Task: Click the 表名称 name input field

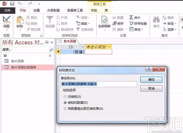Action: point(99,84)
